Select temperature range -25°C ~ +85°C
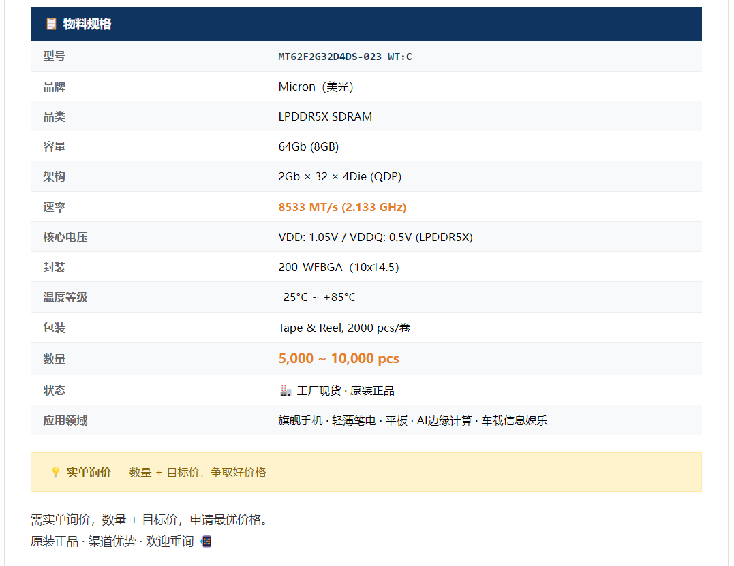 coord(317,297)
